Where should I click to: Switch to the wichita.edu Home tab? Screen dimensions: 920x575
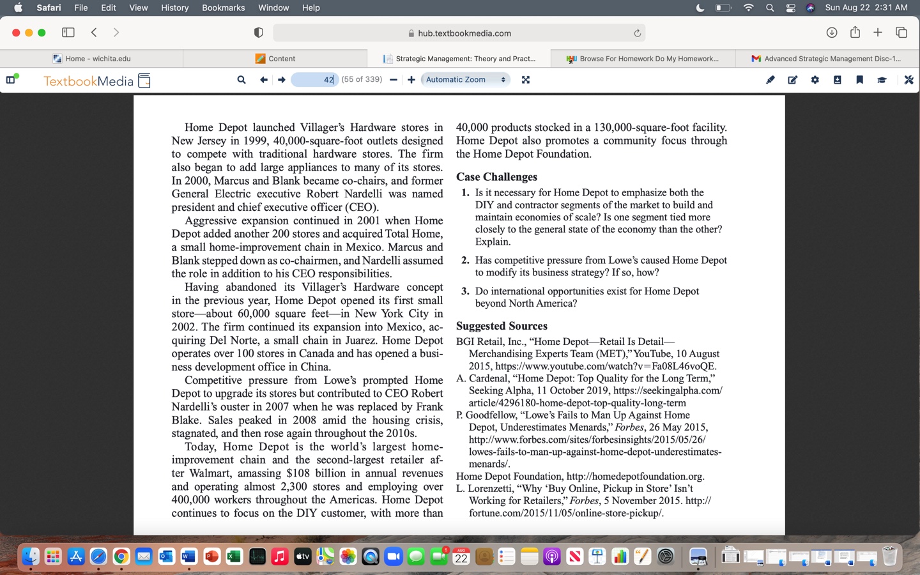[x=92, y=58]
